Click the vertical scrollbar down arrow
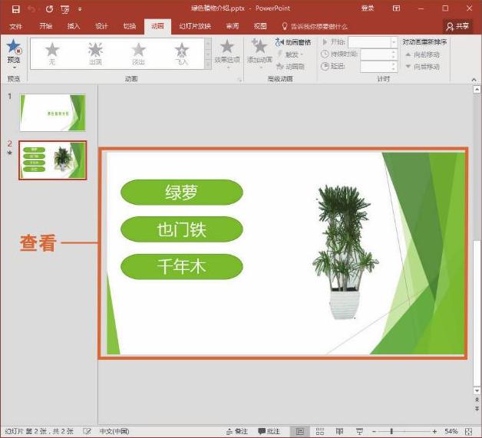 coord(477,390)
